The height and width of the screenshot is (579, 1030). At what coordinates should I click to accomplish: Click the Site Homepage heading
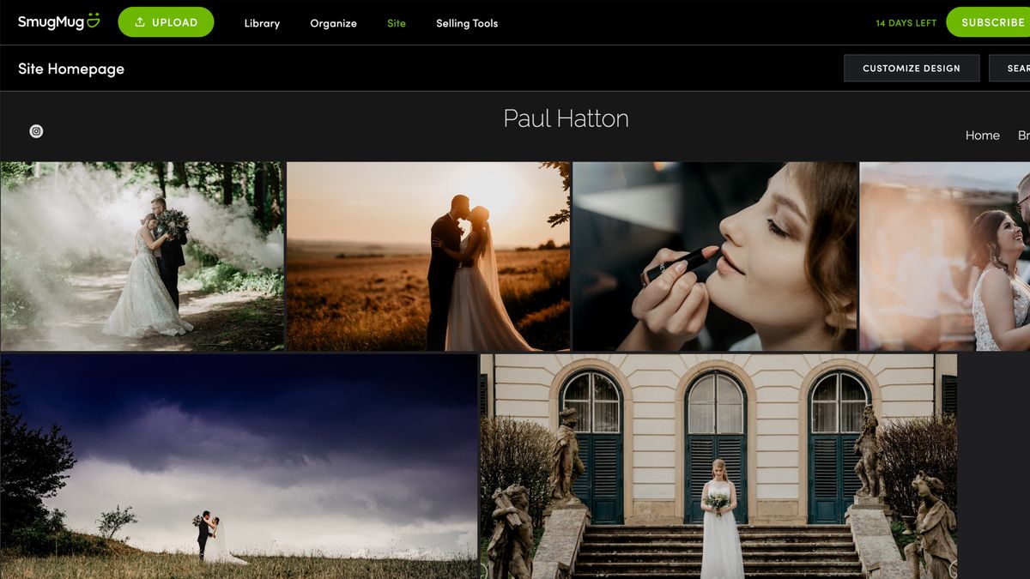pos(71,68)
